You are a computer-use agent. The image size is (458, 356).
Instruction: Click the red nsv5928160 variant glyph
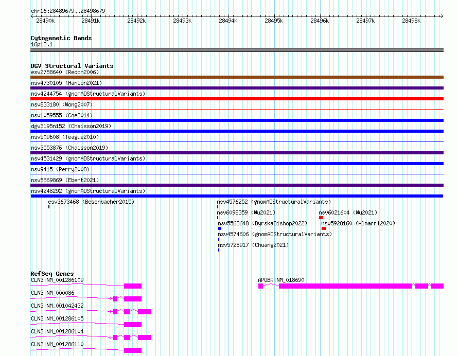pyautogui.click(x=324, y=228)
